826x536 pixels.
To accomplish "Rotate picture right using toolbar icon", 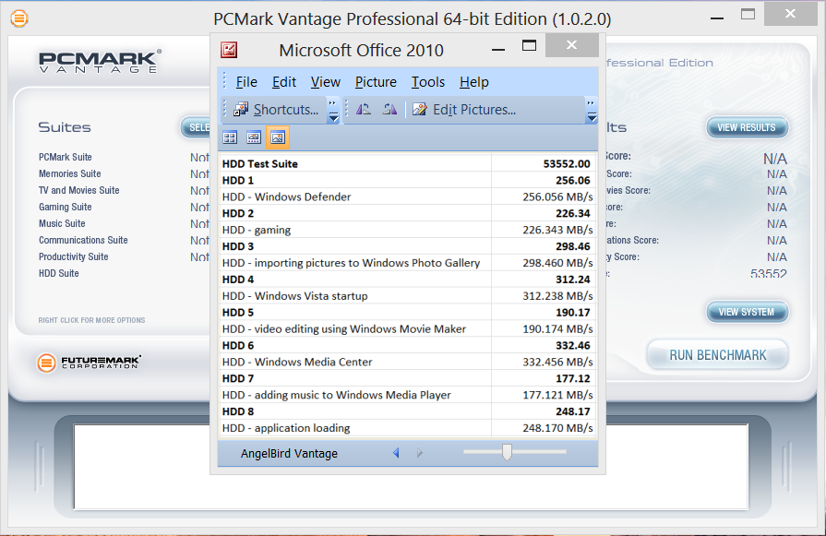I will click(x=389, y=110).
